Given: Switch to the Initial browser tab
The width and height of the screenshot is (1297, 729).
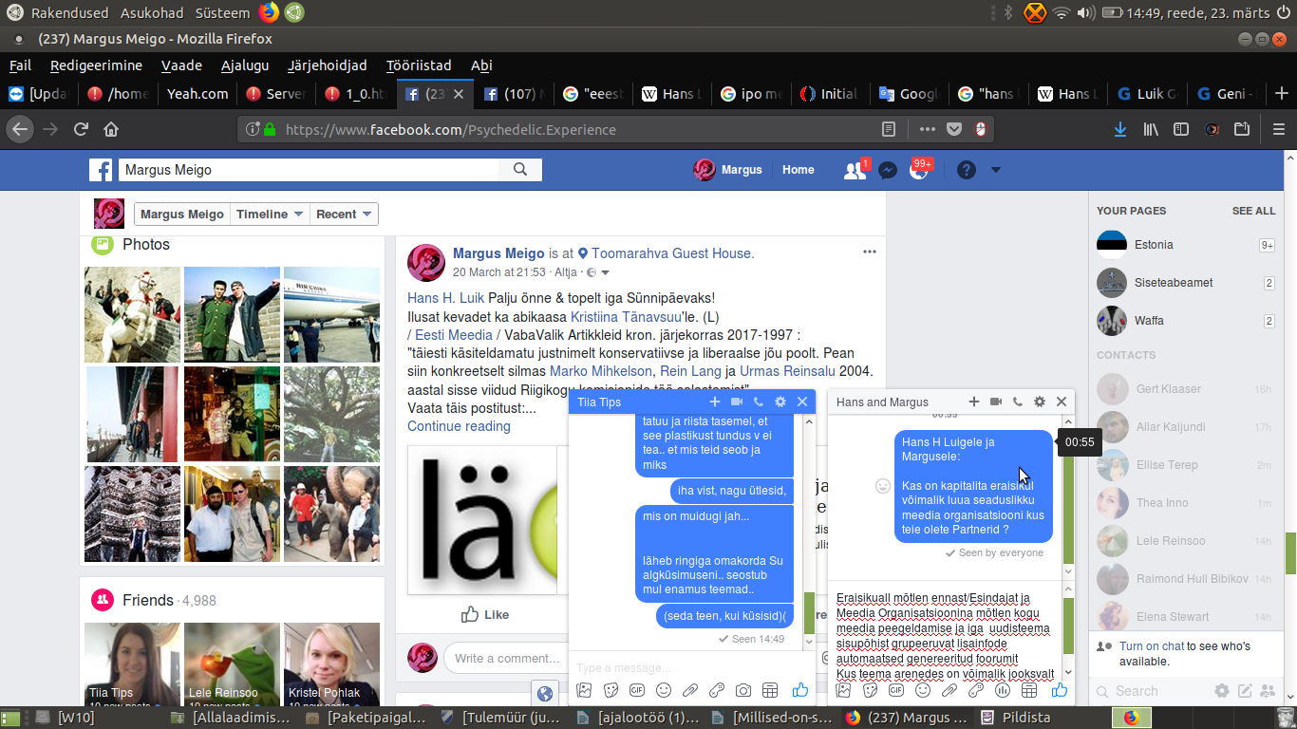Looking at the screenshot, I should click(x=830, y=94).
